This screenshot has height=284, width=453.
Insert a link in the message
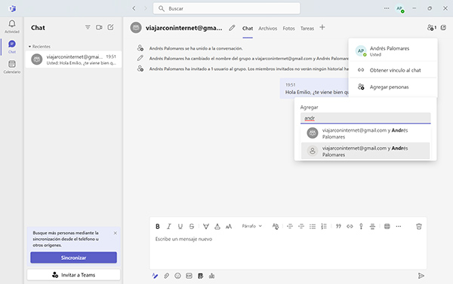pyautogui.click(x=350, y=226)
